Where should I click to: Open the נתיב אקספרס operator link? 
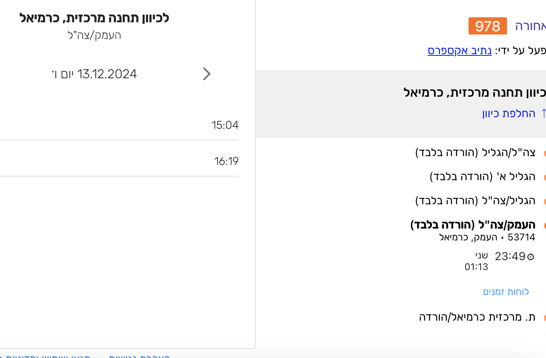459,51
